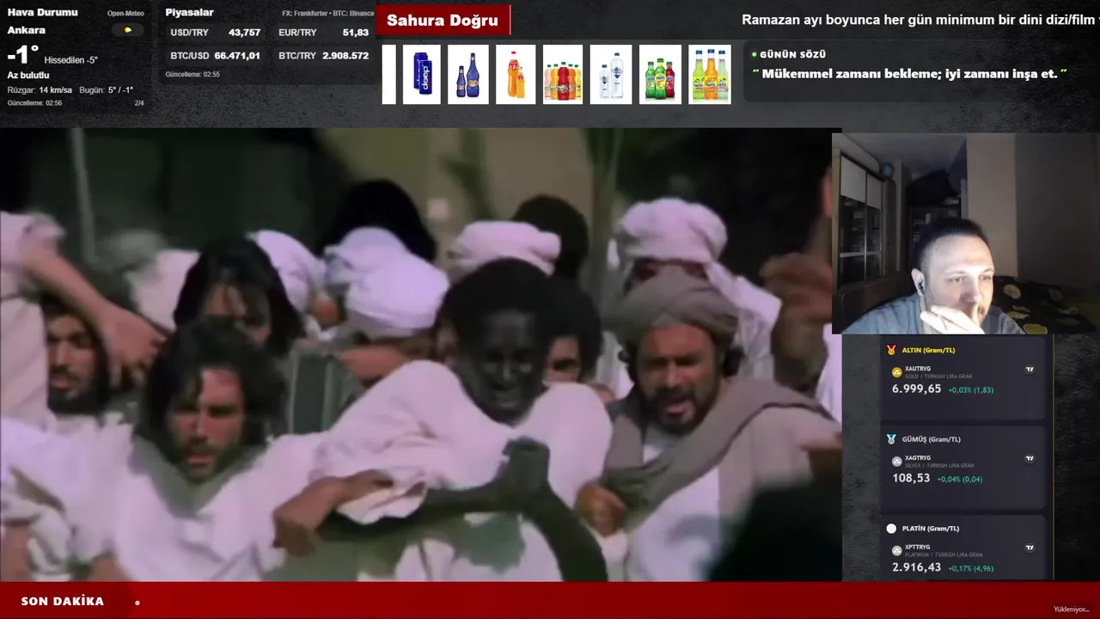Screen dimensions: 1100x619
Task: Select the clear water bottles thumbnail
Action: pos(611,75)
